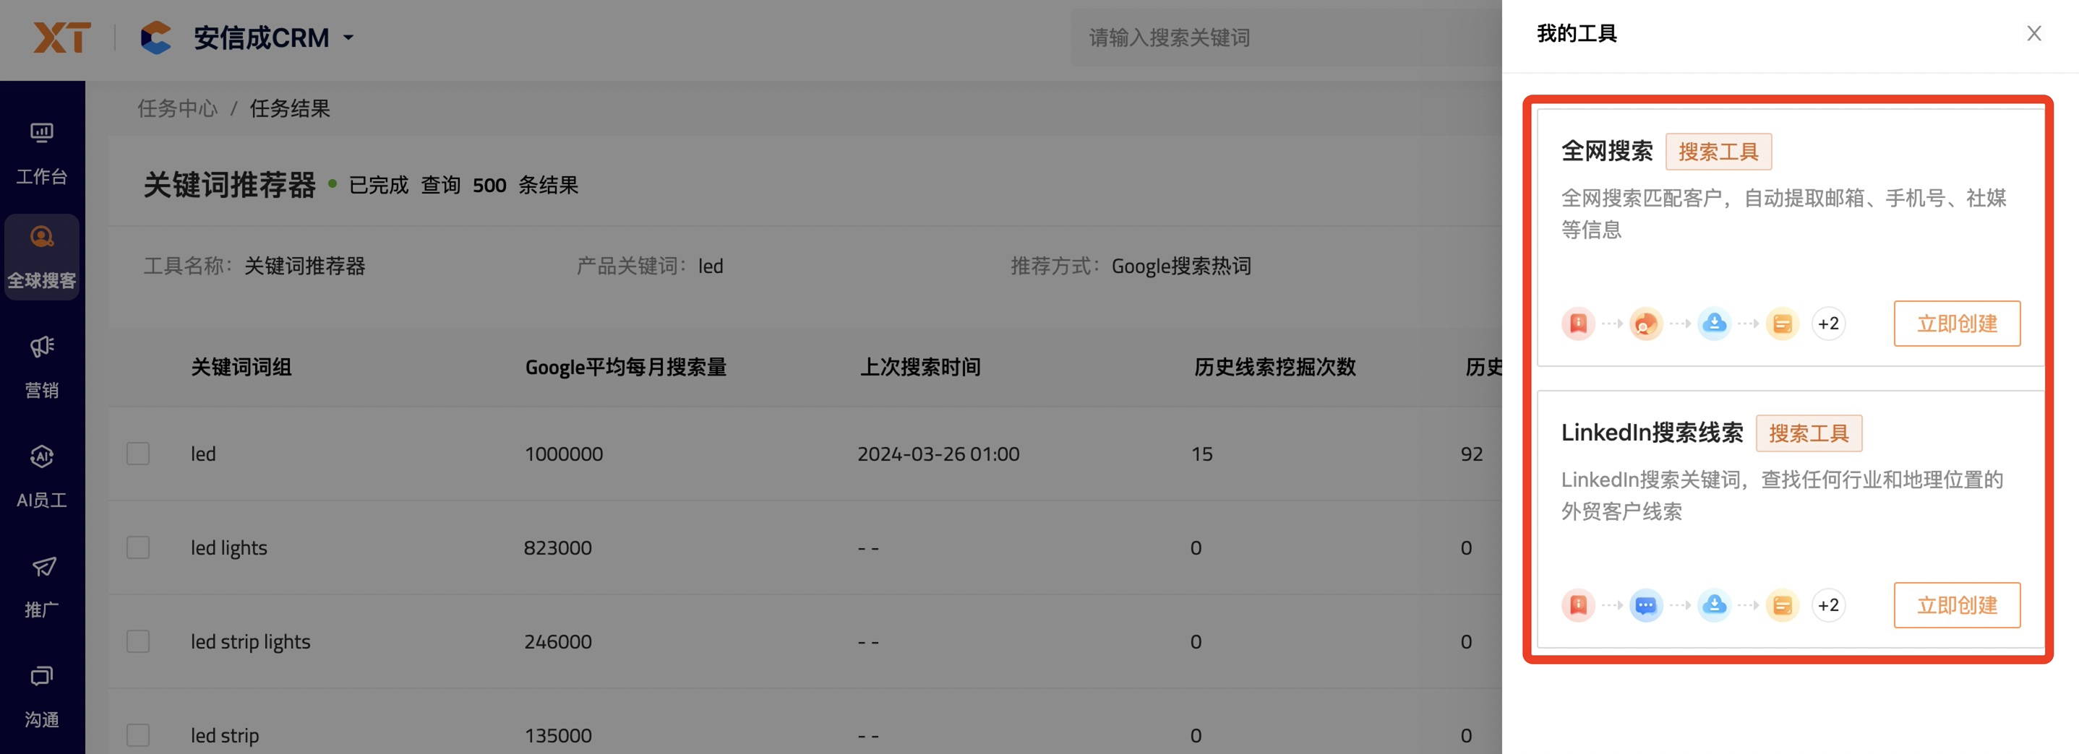Click search volume value 135000
2079x754 pixels.
(557, 734)
